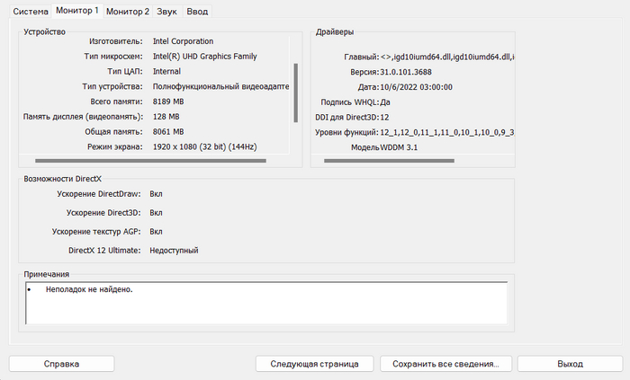The width and height of the screenshot is (630, 380).
Task: Select the Монитор 1 tab
Action: (x=77, y=11)
